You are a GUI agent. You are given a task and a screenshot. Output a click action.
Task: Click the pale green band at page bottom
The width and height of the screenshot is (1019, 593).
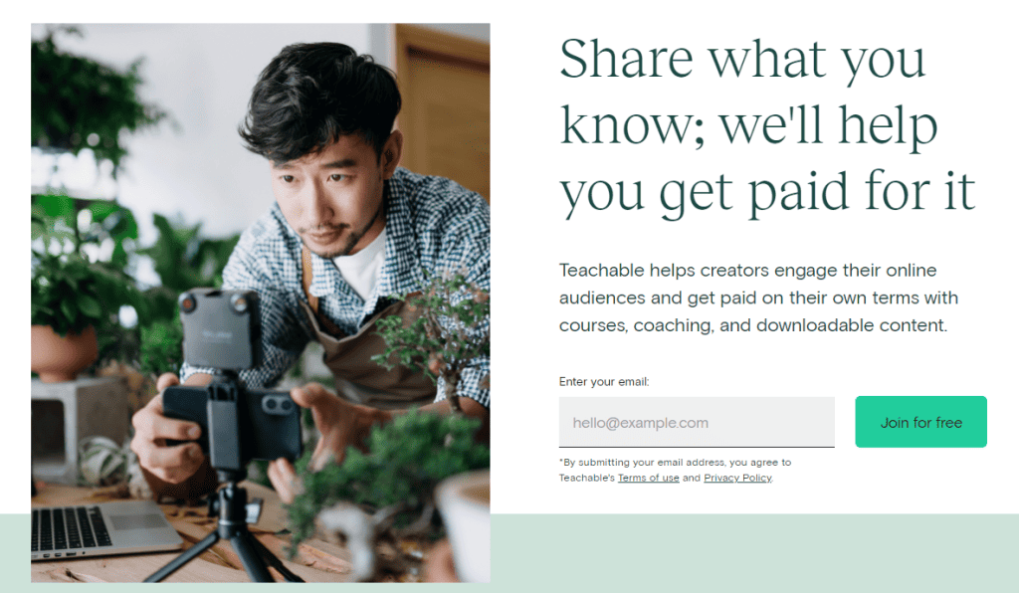pyautogui.click(x=754, y=553)
